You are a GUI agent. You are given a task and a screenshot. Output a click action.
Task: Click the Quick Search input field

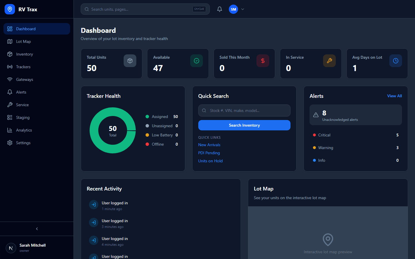[x=244, y=111]
